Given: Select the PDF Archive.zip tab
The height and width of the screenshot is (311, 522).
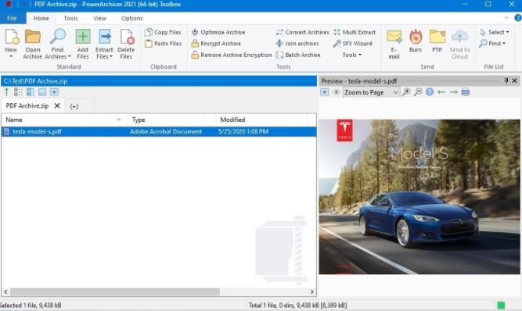Looking at the screenshot, I should (27, 106).
